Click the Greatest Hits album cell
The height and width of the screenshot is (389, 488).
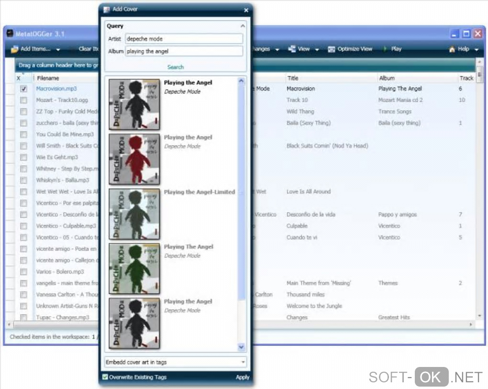tap(394, 317)
